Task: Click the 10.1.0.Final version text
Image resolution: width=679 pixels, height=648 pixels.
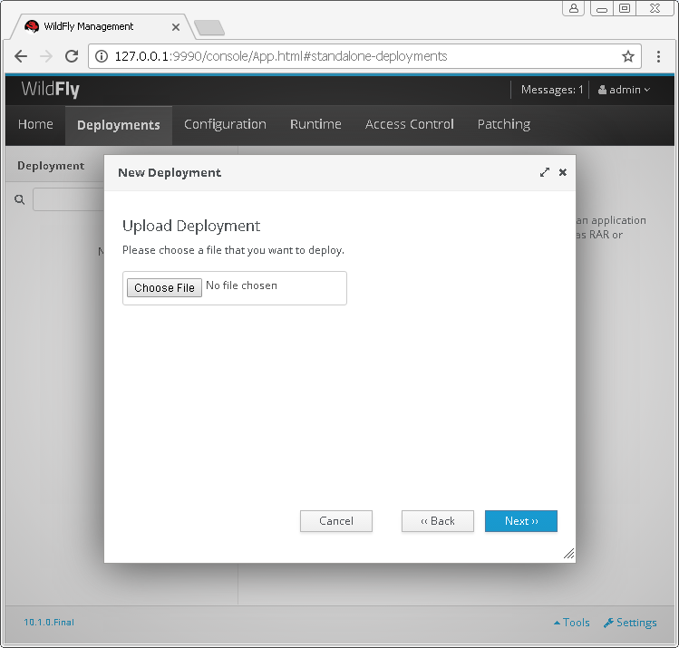Action: (x=49, y=623)
